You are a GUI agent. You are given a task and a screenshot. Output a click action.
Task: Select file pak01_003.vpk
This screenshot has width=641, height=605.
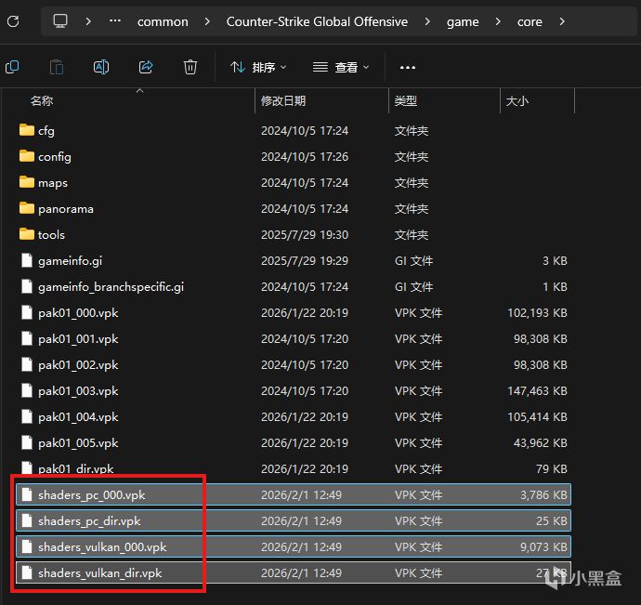click(x=78, y=391)
